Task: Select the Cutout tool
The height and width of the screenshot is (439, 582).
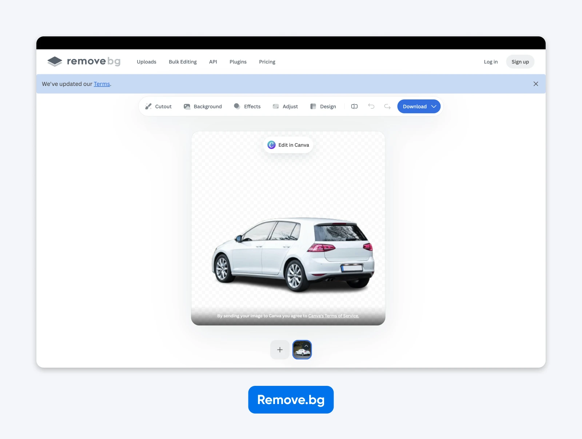Action: (x=163, y=106)
